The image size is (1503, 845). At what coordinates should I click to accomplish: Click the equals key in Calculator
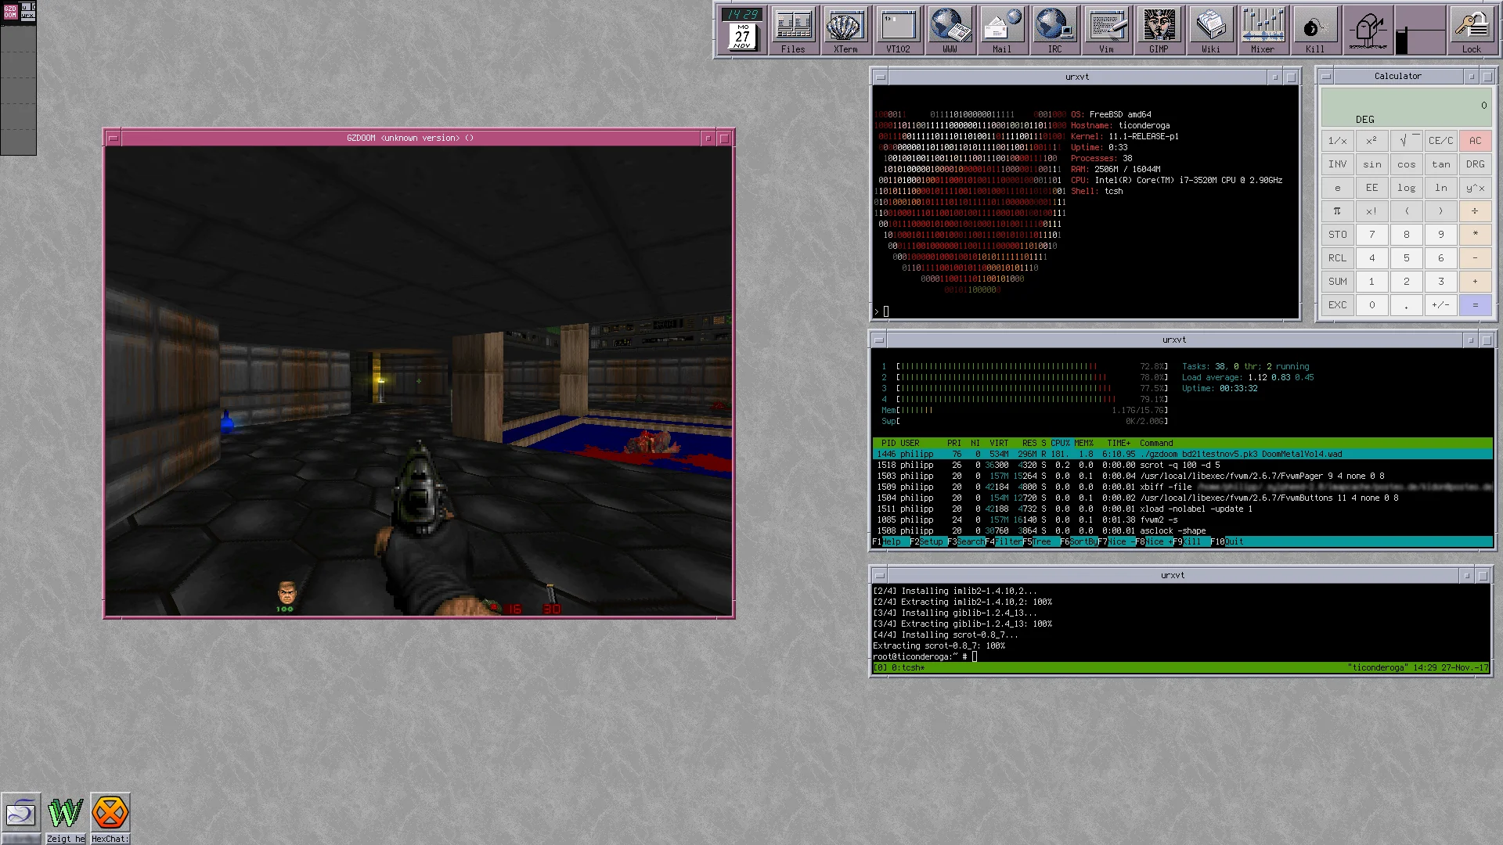click(1475, 305)
